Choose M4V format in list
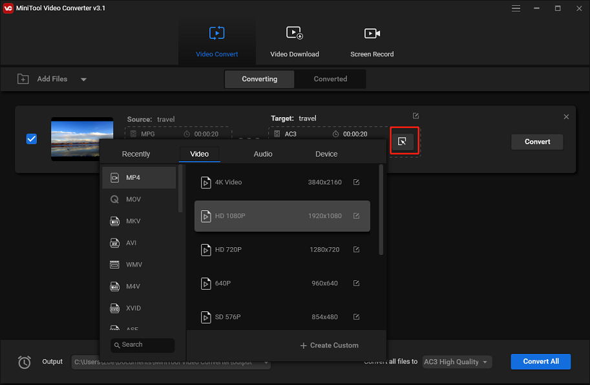This screenshot has width=590, height=385. click(139, 286)
